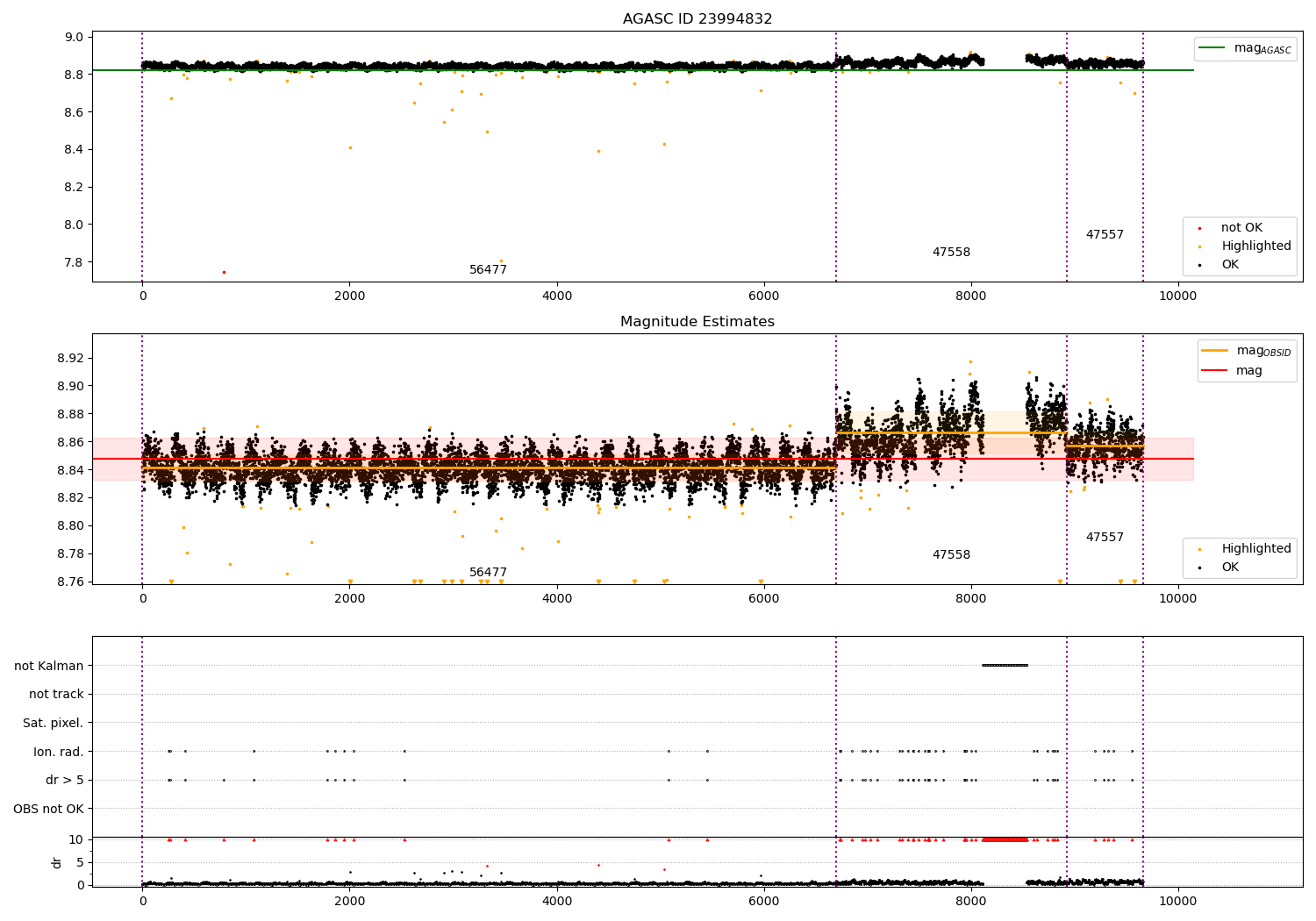Click "Highlighted" legend entry in Magnitude Estimates plot

point(1244,549)
